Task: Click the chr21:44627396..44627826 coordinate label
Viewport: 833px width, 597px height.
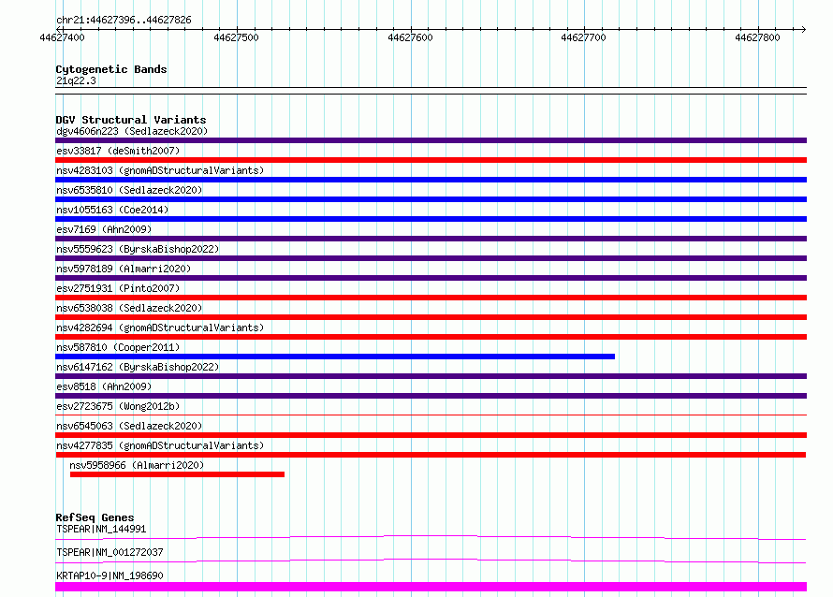Action: click(124, 21)
